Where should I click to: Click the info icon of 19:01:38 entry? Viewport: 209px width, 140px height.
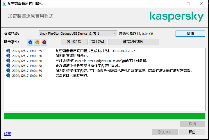8,65
